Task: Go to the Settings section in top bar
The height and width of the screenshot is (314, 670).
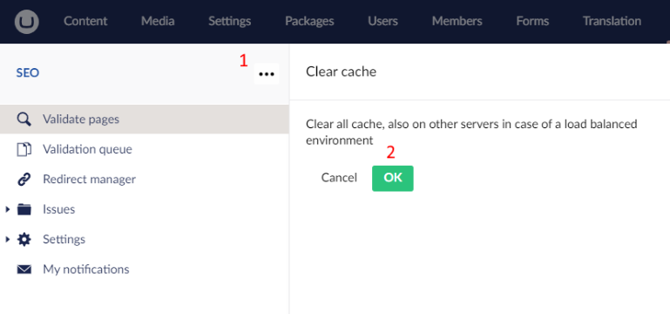Action: (x=229, y=21)
